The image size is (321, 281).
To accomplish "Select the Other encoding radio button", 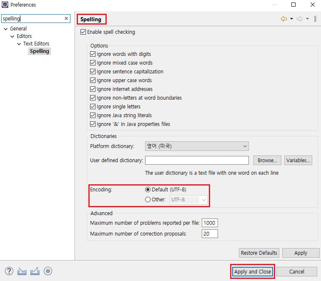I will 148,200.
